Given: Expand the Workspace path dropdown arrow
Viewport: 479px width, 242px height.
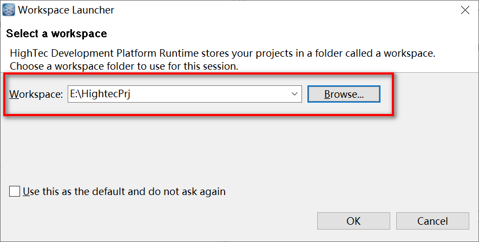Looking at the screenshot, I should (294, 94).
